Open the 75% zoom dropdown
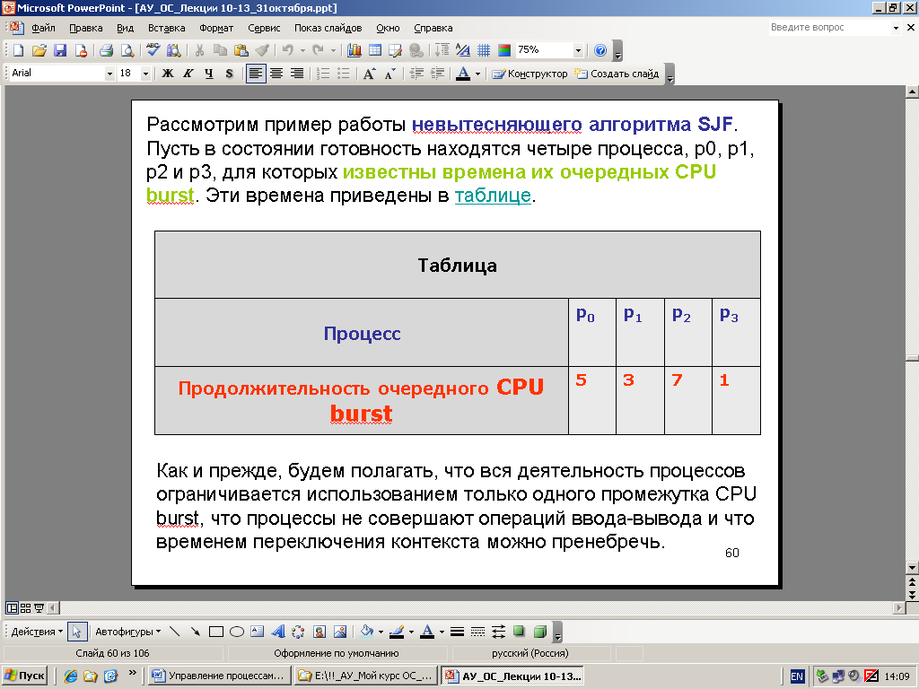This screenshot has height=689, width=919. coord(578,50)
